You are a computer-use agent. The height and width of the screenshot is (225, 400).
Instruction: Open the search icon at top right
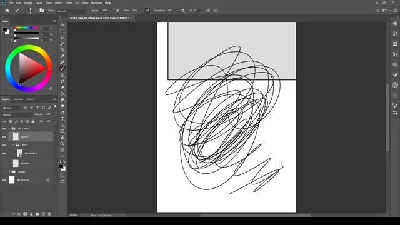pyautogui.click(x=377, y=11)
